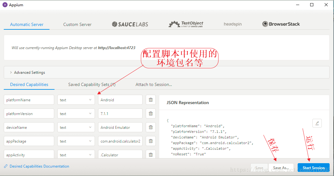The width and height of the screenshot is (334, 176).
Task: Delete the deviceName capability row
Action: [151, 127]
